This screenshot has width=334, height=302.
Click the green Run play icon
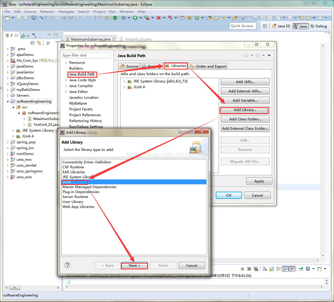pyautogui.click(x=135, y=18)
